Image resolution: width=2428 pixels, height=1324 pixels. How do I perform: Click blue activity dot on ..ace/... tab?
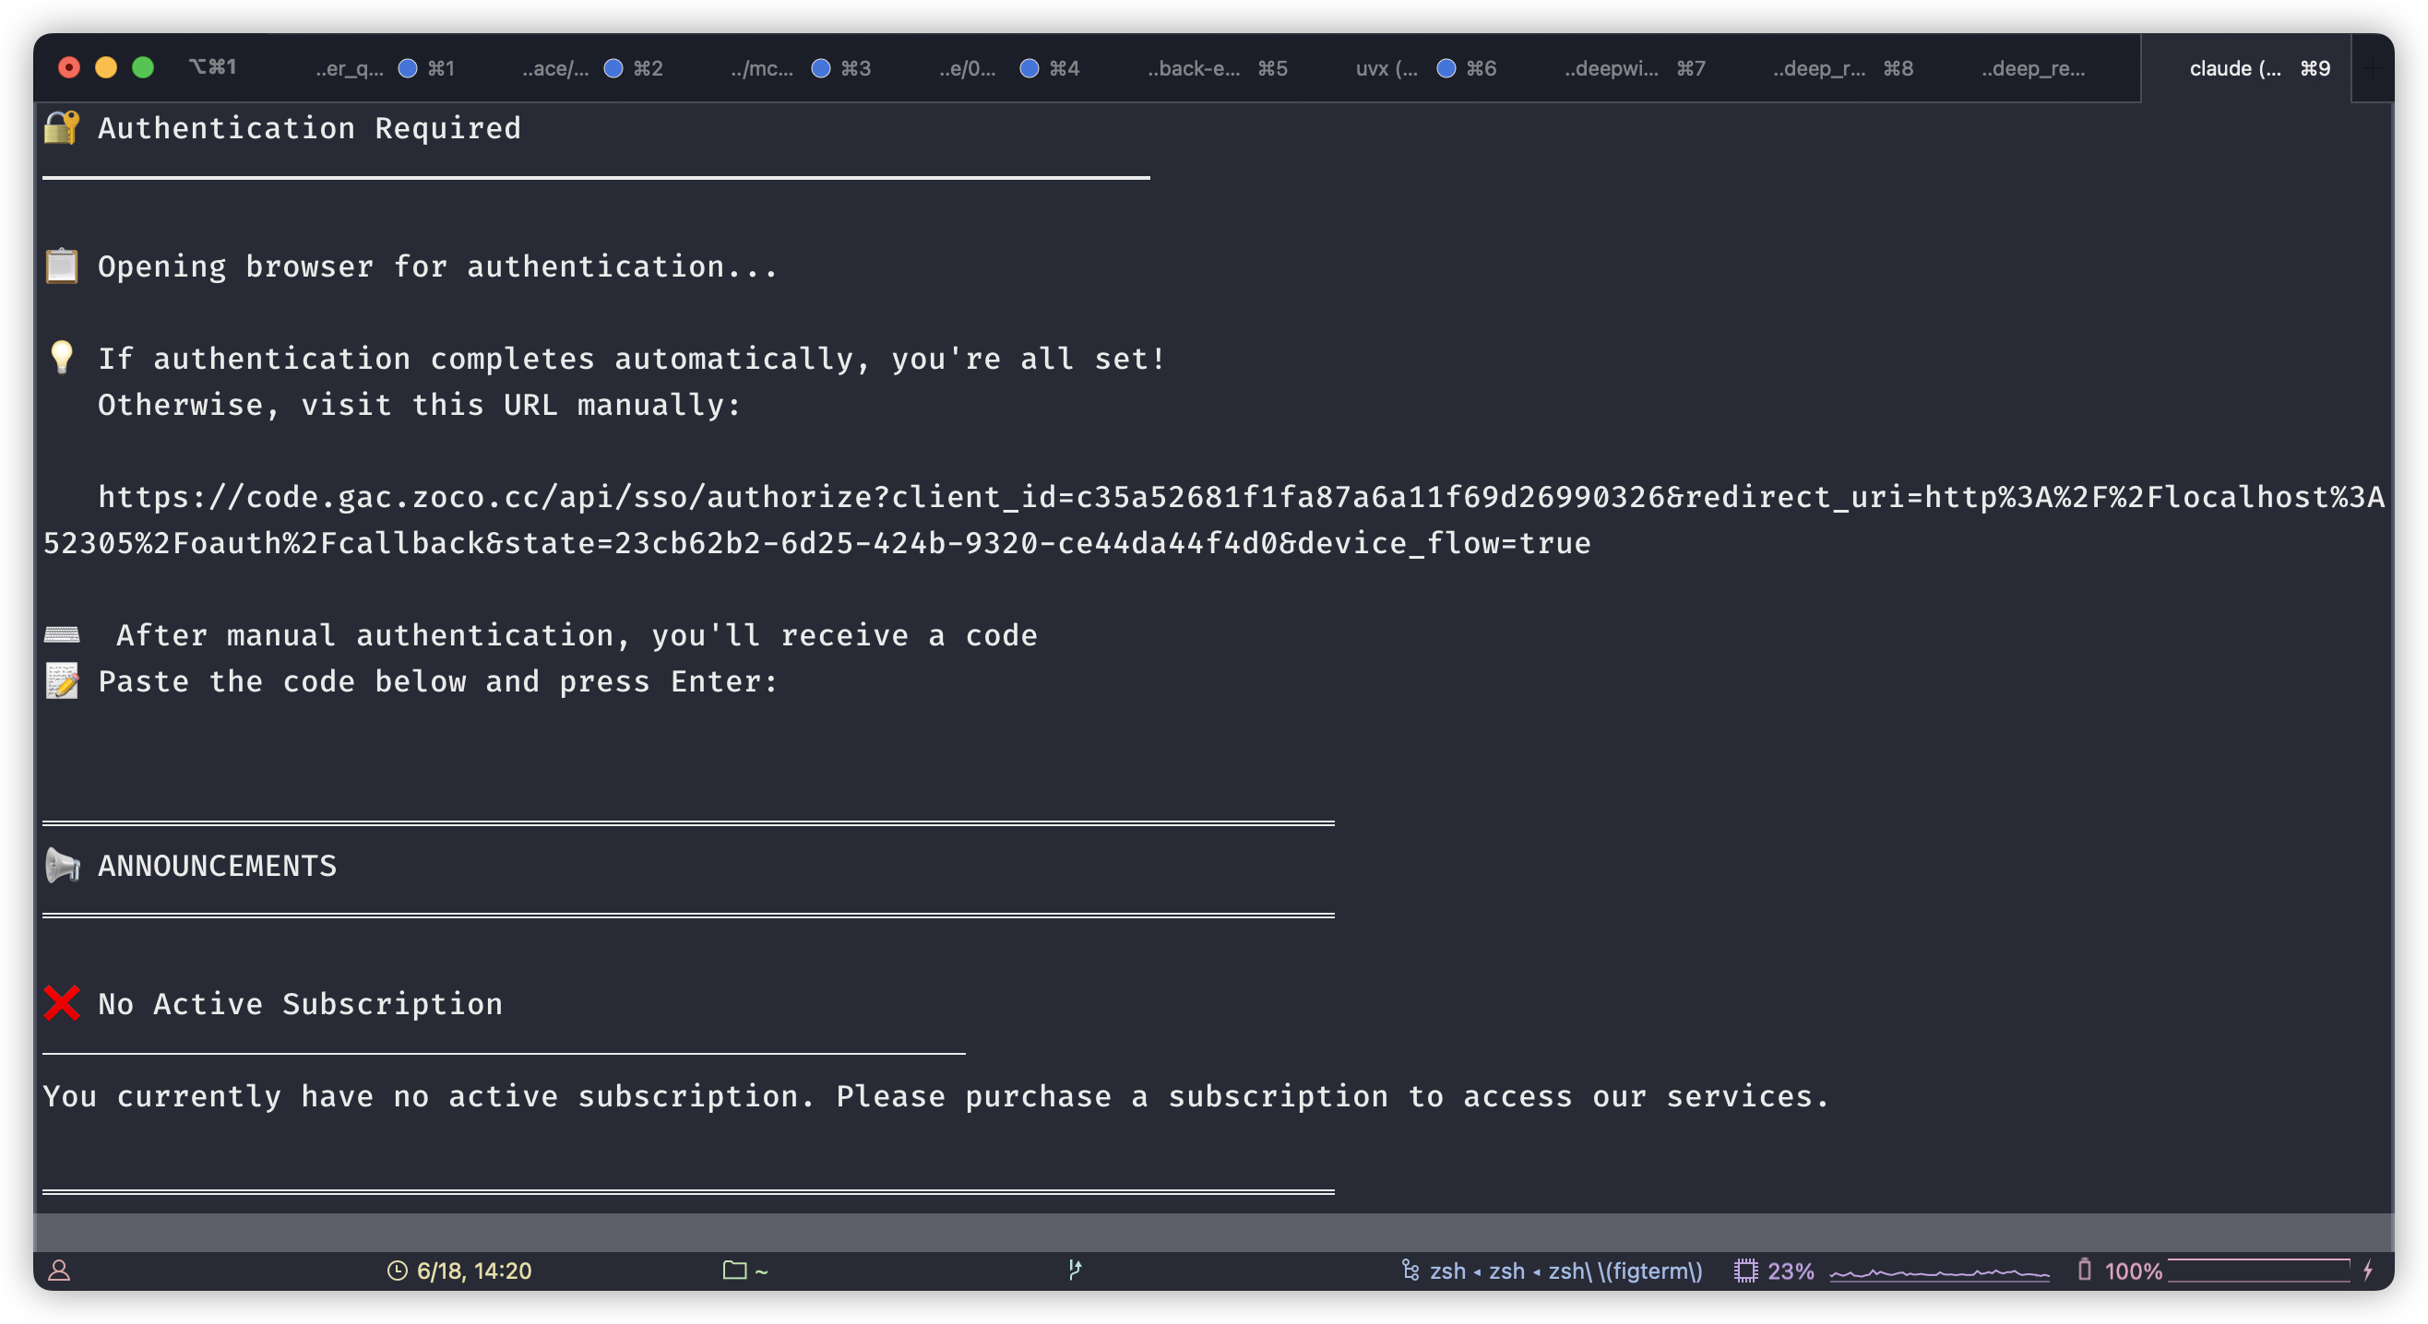613,68
